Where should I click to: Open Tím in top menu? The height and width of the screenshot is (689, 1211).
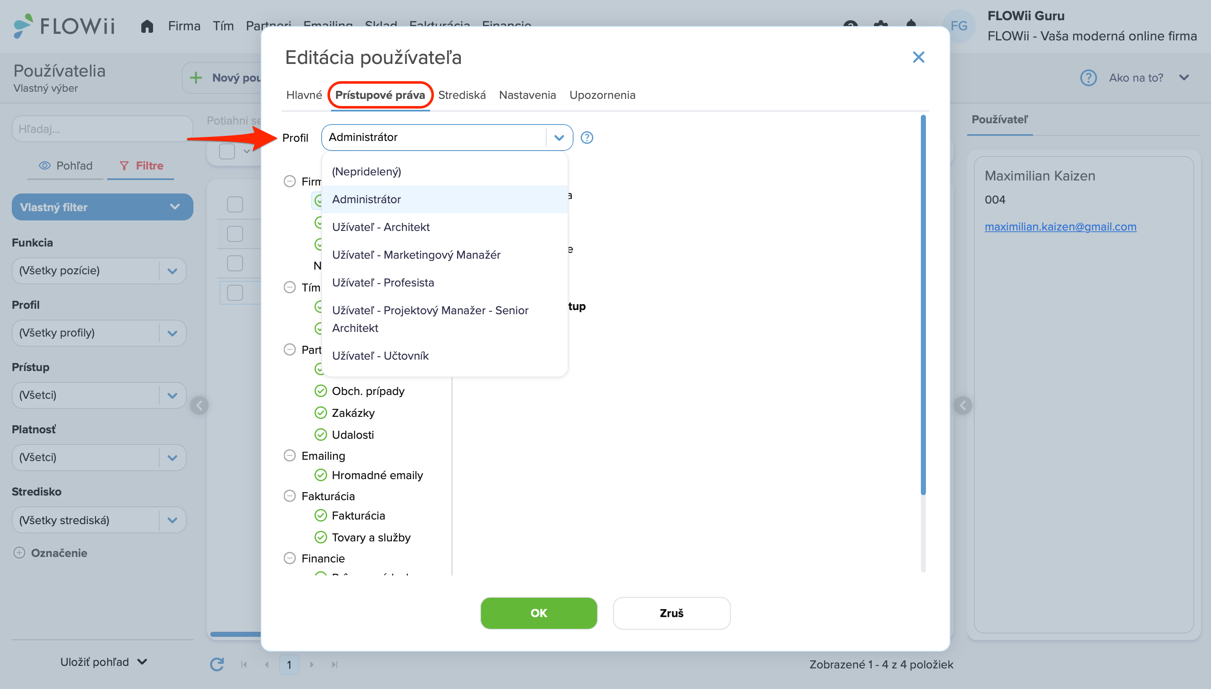point(223,26)
